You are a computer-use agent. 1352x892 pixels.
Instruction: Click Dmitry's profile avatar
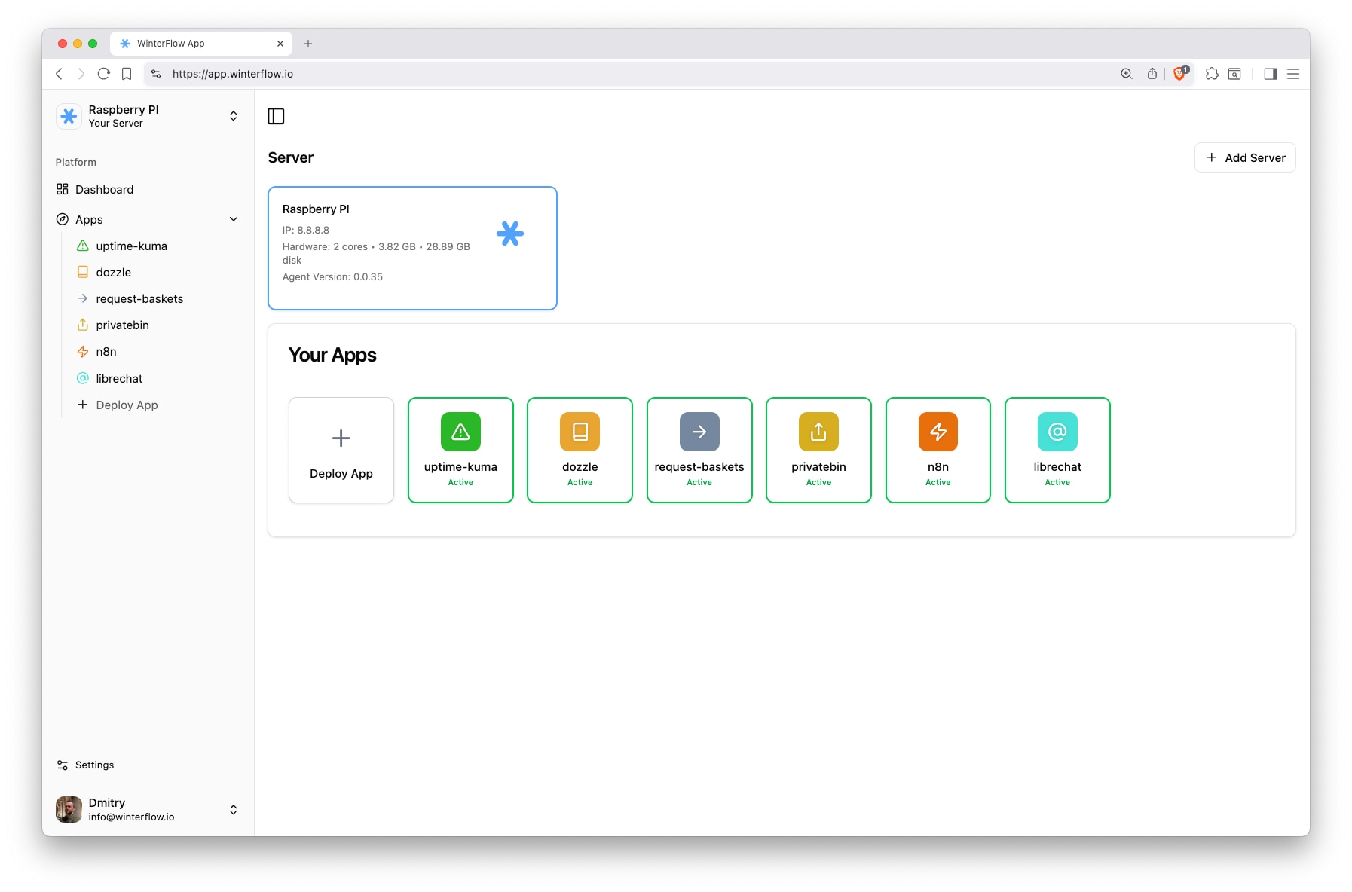(x=69, y=810)
